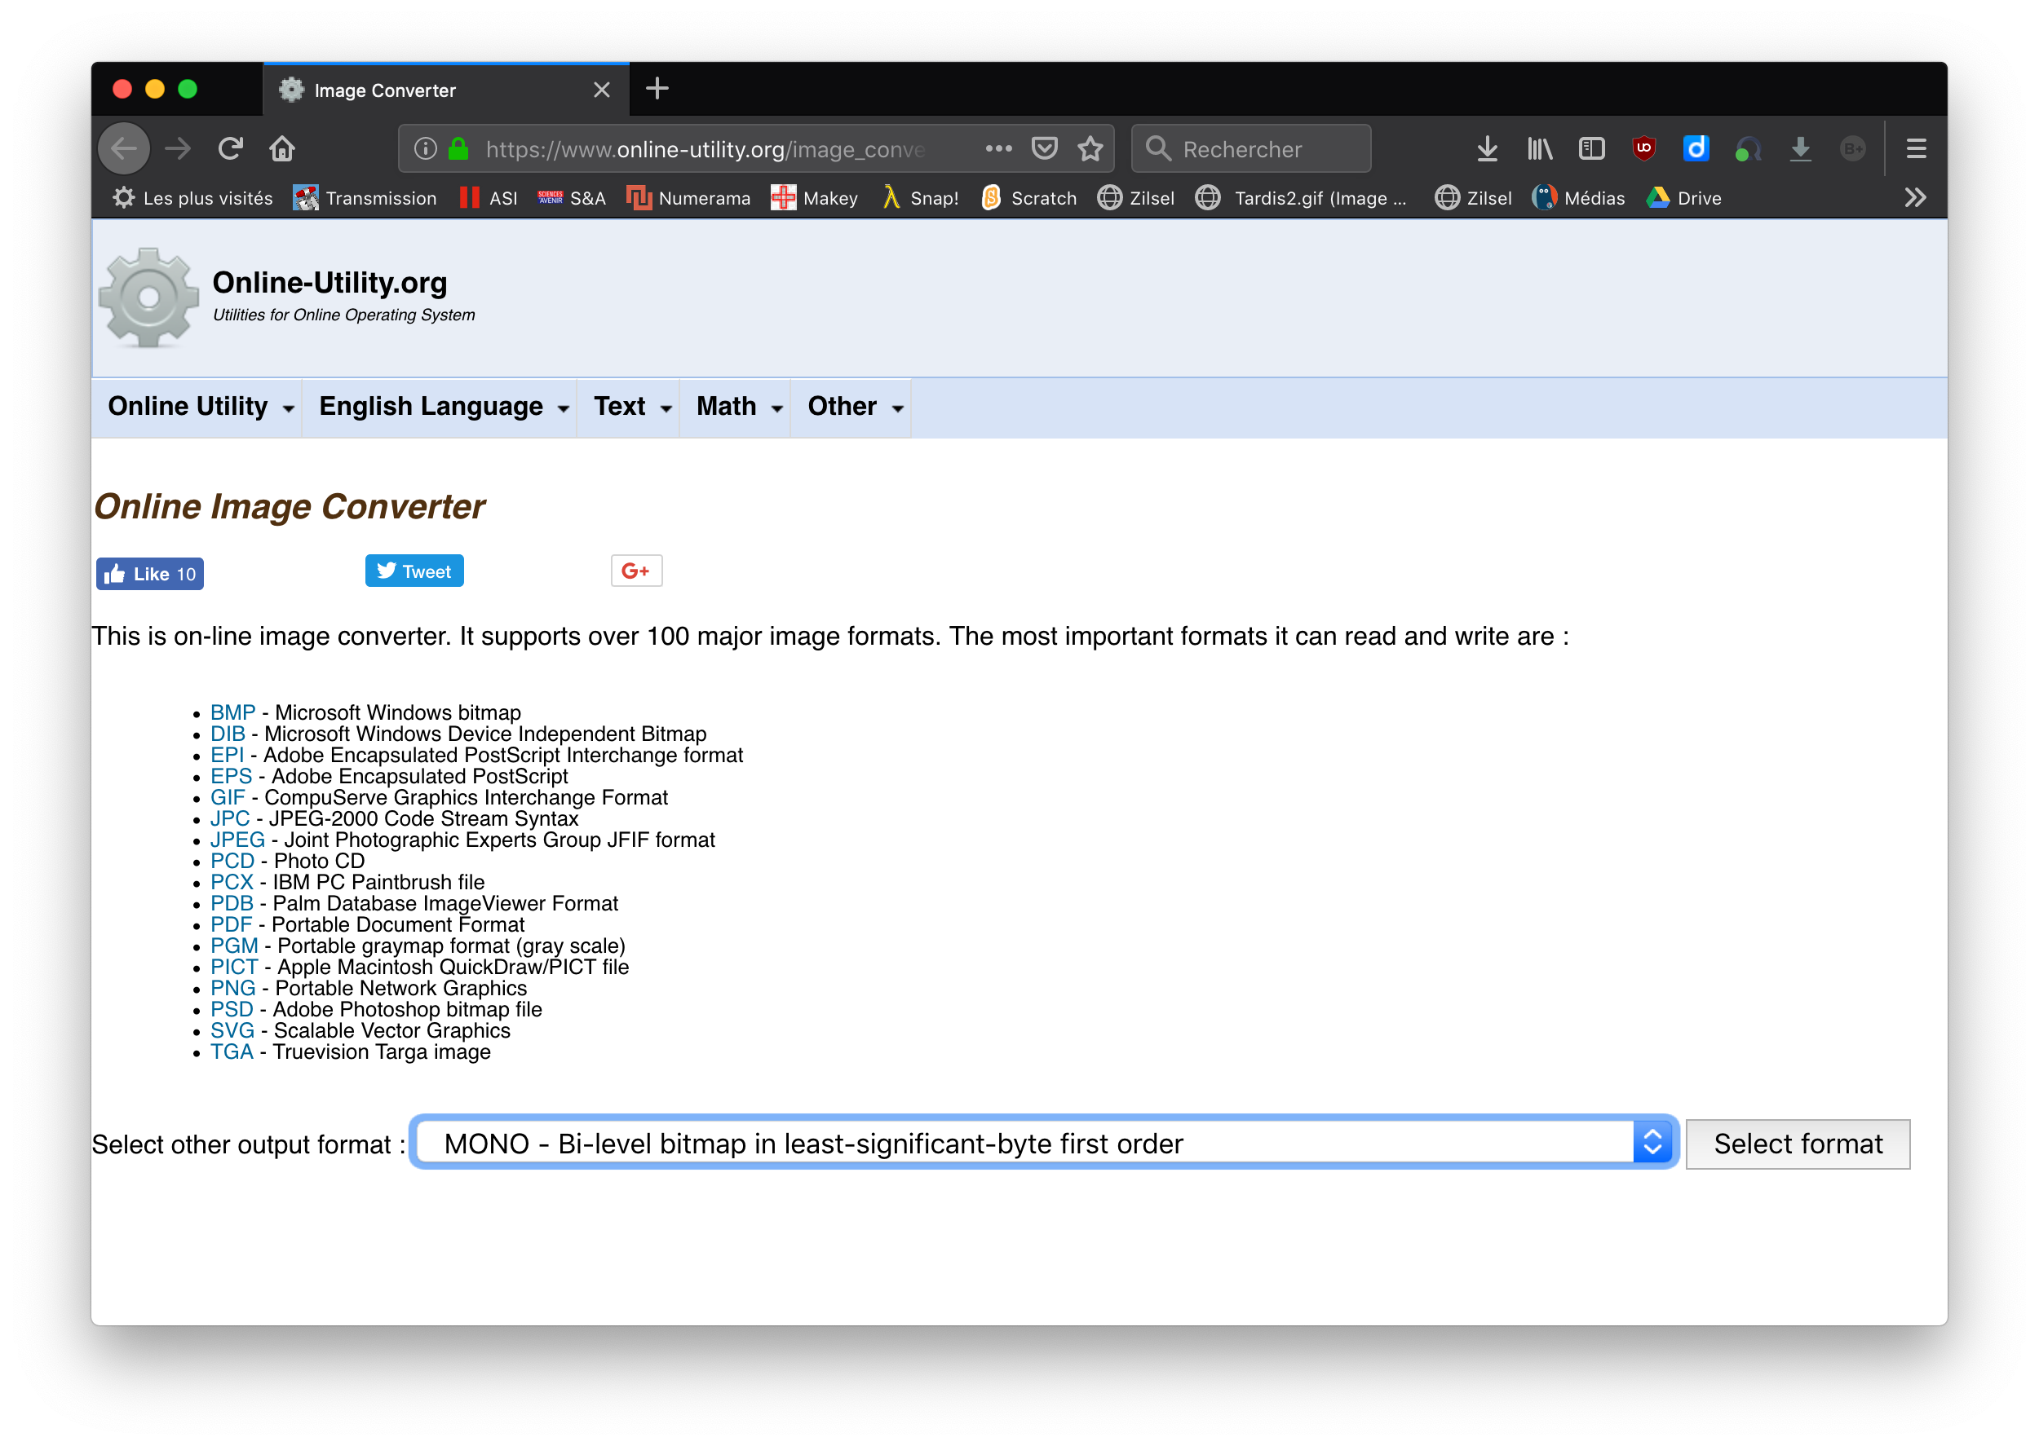Expand the English Language menu
This screenshot has height=1446, width=2039.
(x=440, y=407)
